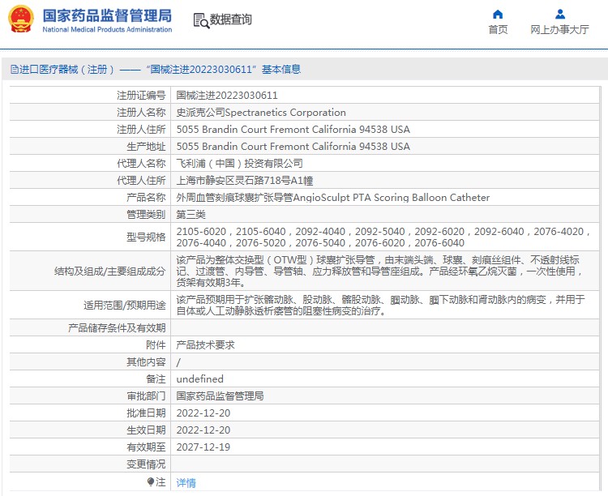Screen dimensions: 608x496
Task: Click the 有效期至 label
Action: point(146,447)
